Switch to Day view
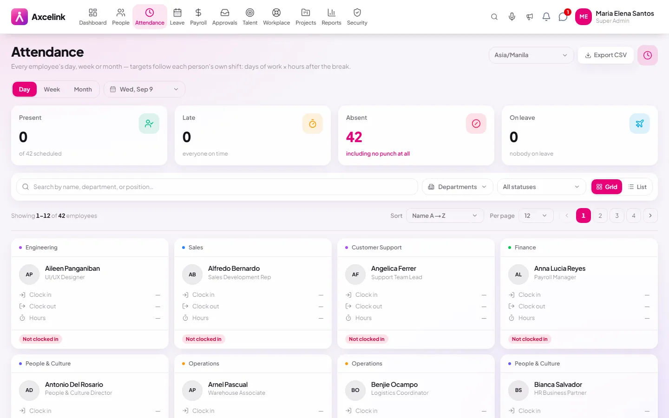Image resolution: width=669 pixels, height=418 pixels. coord(25,90)
